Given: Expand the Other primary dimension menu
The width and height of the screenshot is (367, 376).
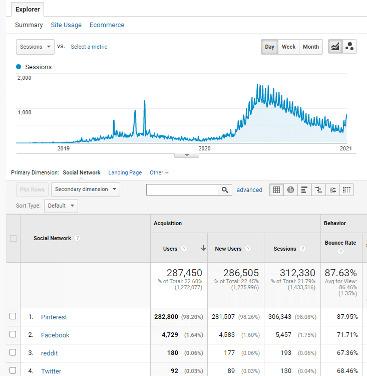Looking at the screenshot, I should click(x=159, y=172).
